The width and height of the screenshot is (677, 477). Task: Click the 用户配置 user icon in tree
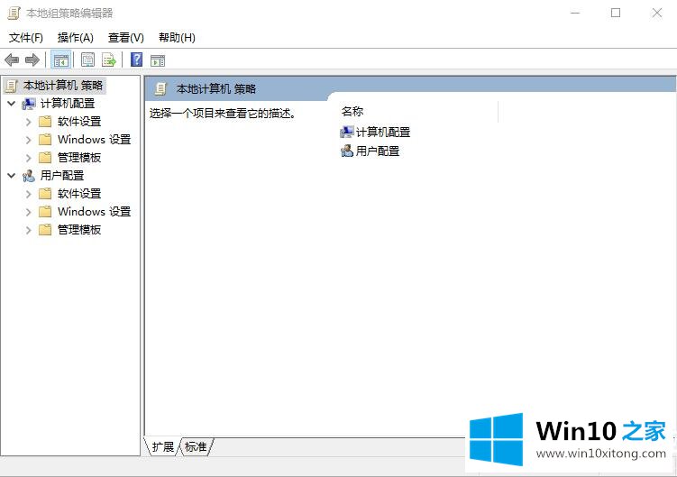(29, 176)
